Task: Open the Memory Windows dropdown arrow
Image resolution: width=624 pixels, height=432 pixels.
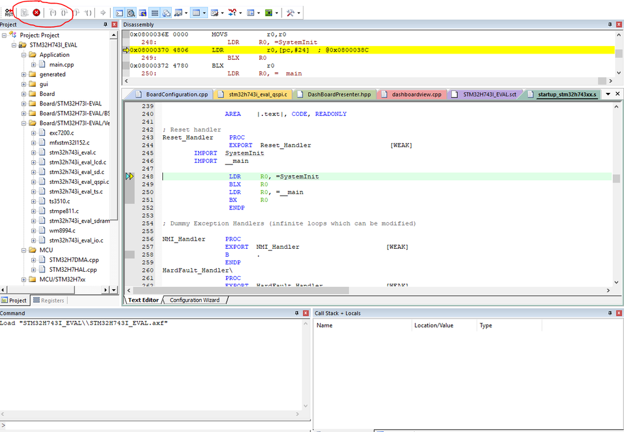Action: (x=204, y=12)
